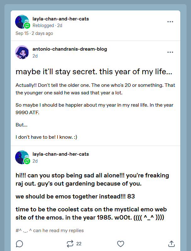Reblog the post using the arrows icon
Viewport: 191px width, 251px height.
[x=70, y=244]
